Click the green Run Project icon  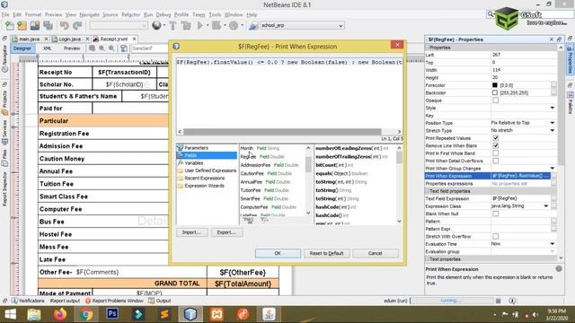[x=199, y=26]
